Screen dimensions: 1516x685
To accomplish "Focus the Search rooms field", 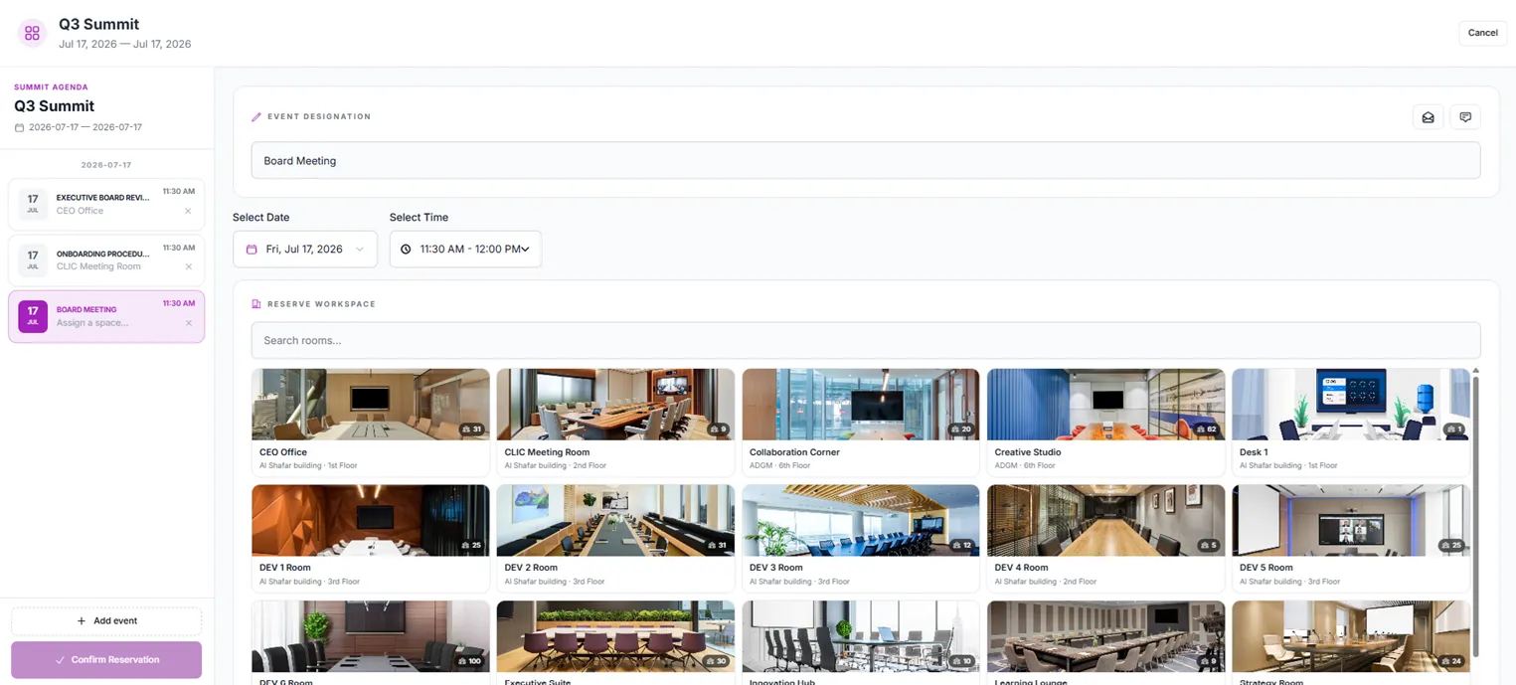I will (865, 340).
